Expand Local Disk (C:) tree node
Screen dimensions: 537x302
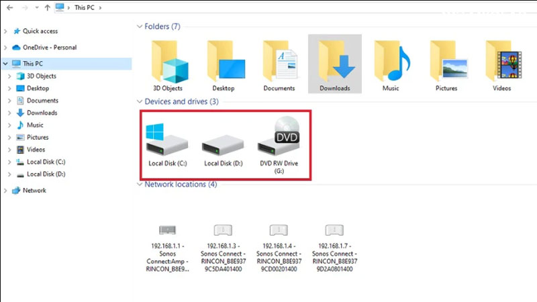9,162
